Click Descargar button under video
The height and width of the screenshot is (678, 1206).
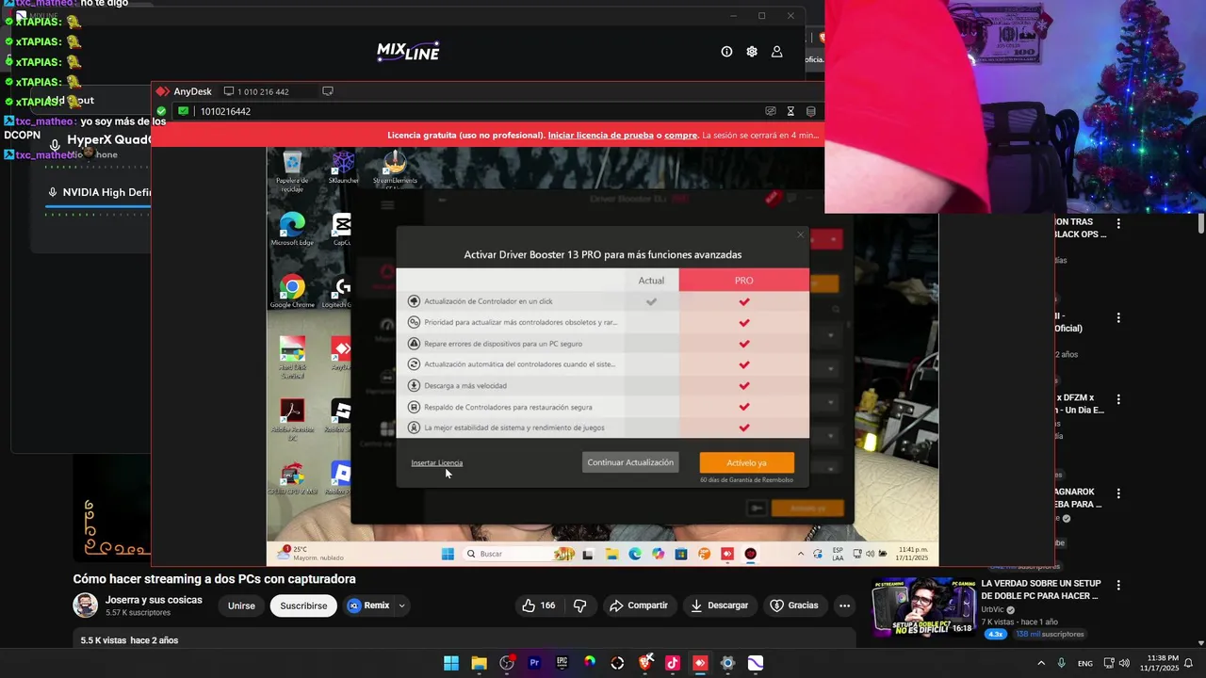(719, 605)
